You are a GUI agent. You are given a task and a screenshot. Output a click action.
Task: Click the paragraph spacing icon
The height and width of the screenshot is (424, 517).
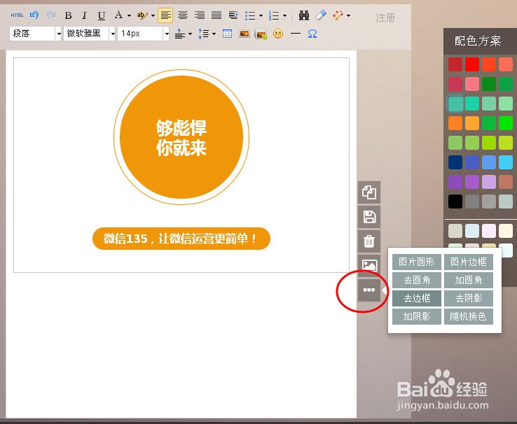click(180, 34)
